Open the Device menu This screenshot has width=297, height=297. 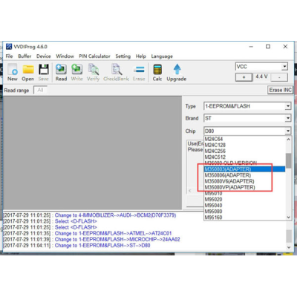[44, 56]
